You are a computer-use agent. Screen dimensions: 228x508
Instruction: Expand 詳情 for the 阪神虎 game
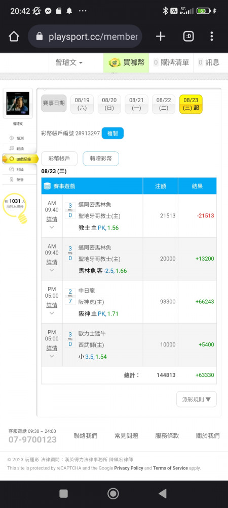point(52,305)
